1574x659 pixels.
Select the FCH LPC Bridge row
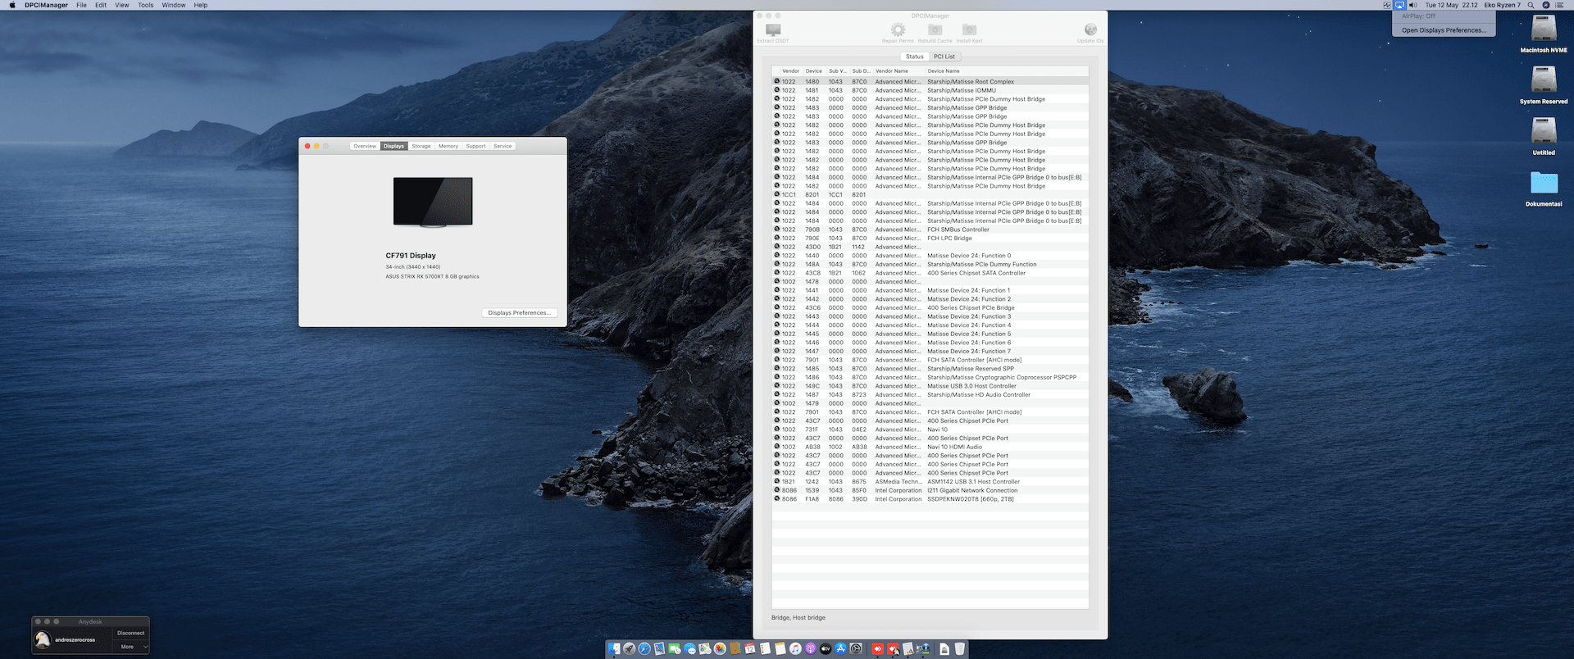(930, 238)
